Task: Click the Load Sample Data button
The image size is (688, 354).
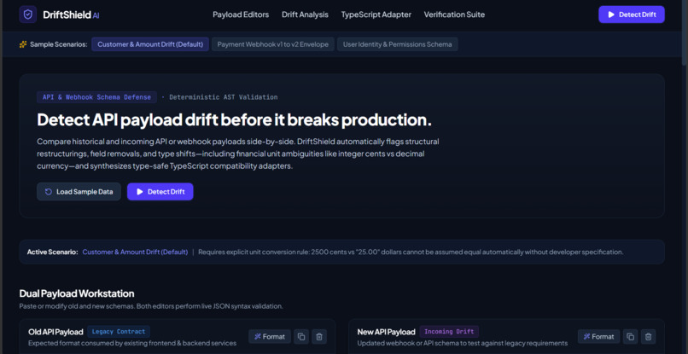Action: (x=79, y=192)
